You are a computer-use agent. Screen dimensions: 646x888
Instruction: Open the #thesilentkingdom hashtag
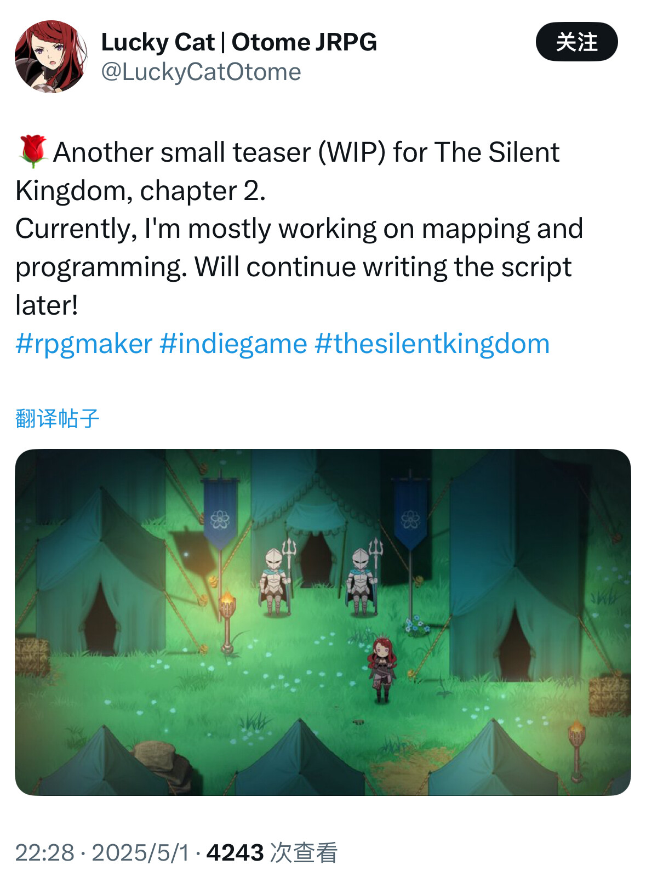(432, 344)
